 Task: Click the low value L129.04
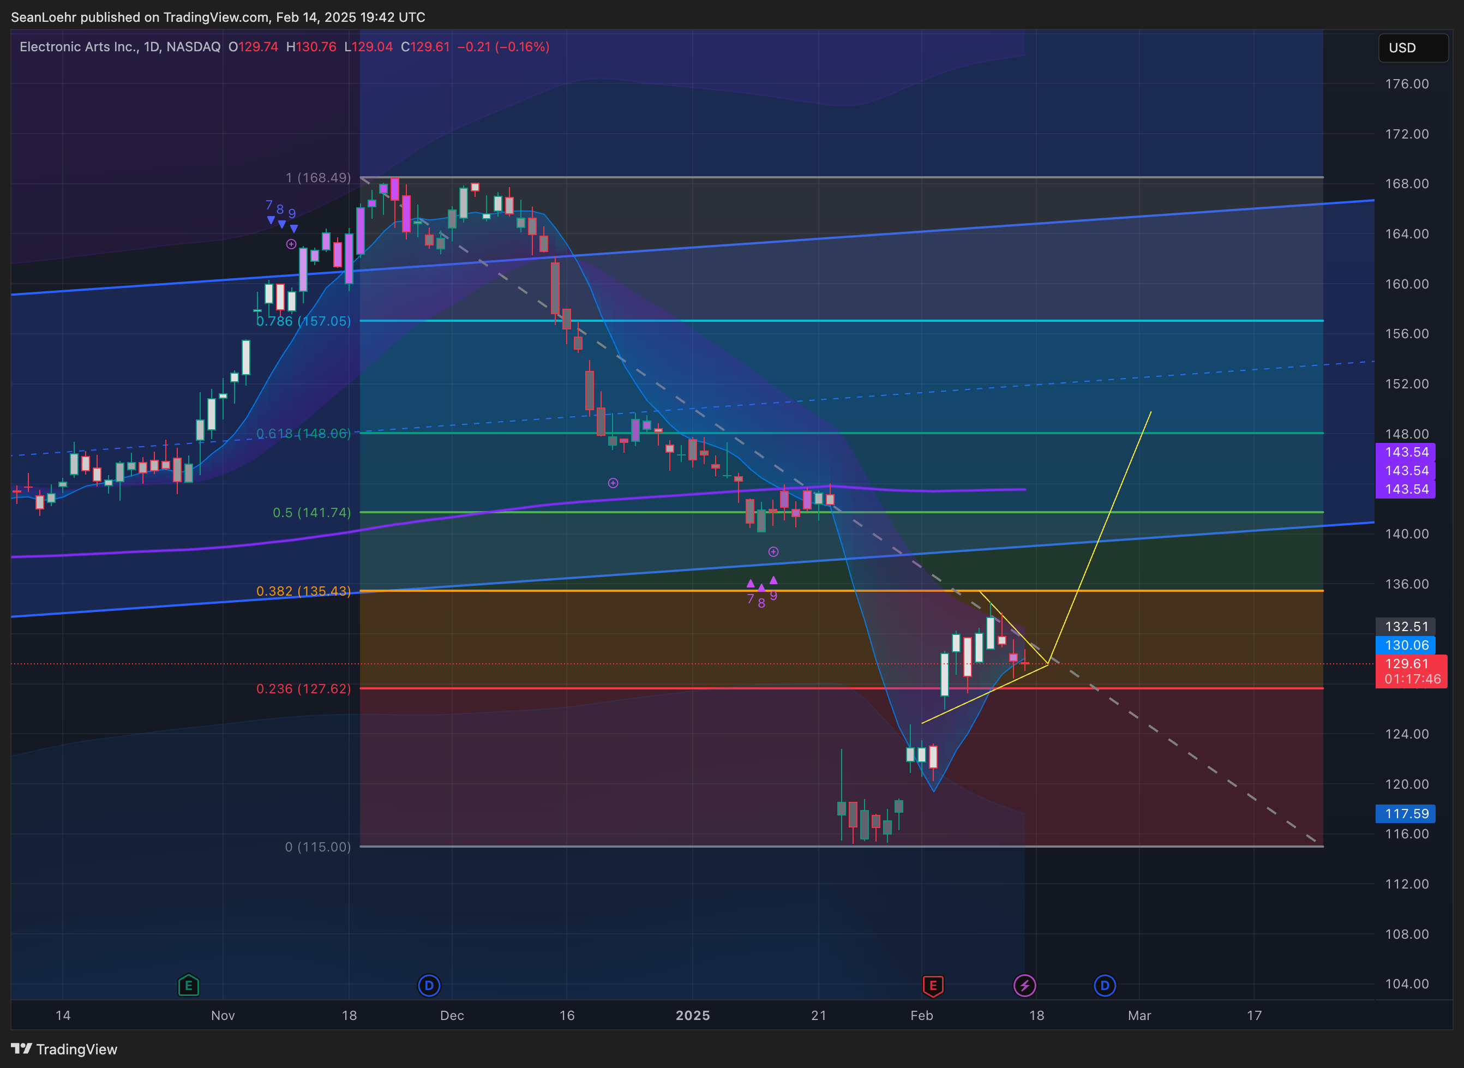(x=368, y=46)
